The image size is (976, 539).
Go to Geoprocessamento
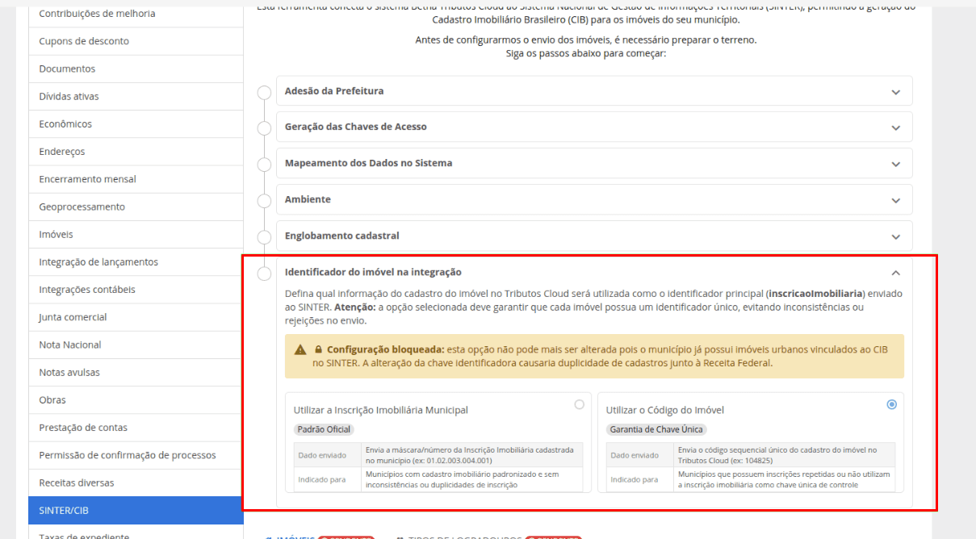tap(136, 207)
